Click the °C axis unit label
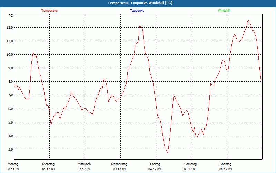The height and width of the screenshot is (173, 276). pyautogui.click(x=11, y=16)
